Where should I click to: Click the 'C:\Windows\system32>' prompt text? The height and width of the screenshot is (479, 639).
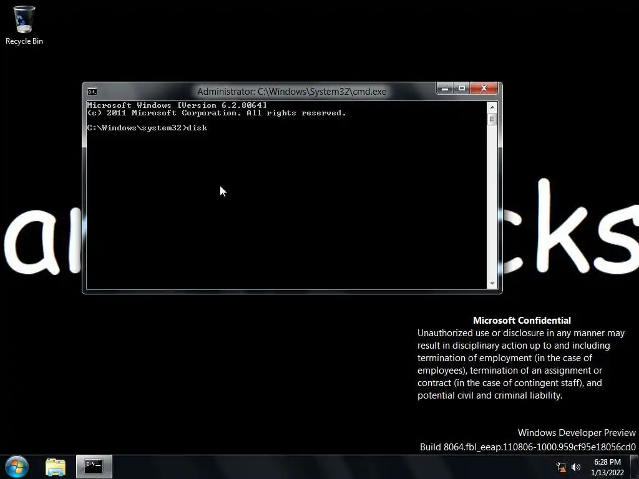[x=137, y=128]
